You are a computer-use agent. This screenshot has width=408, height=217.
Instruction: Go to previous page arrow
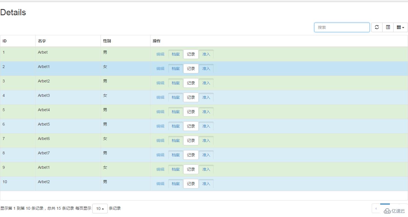click(x=376, y=209)
